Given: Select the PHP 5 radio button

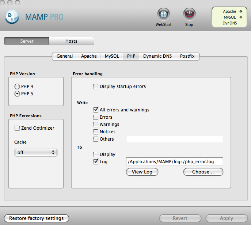Looking at the screenshot, I should coord(17,94).
